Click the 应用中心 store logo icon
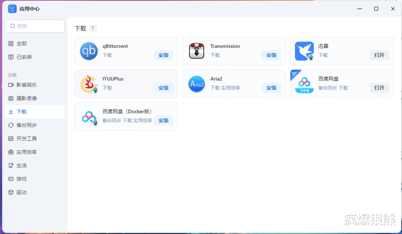 pos(12,9)
